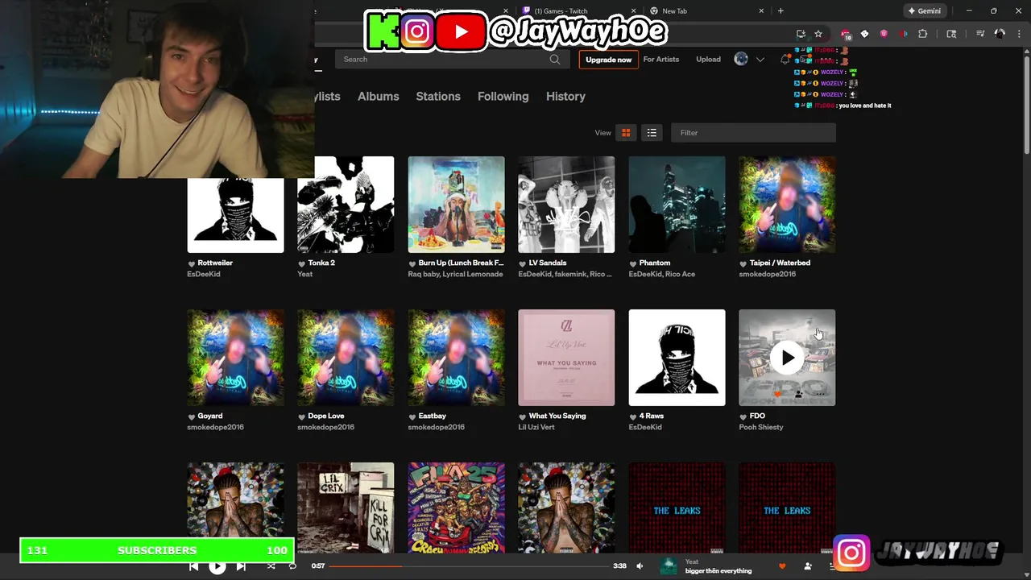Open the History tab
The image size is (1031, 580).
point(565,96)
